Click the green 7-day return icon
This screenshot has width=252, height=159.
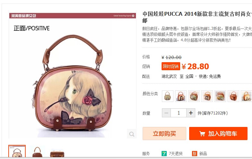[x=164, y=154]
